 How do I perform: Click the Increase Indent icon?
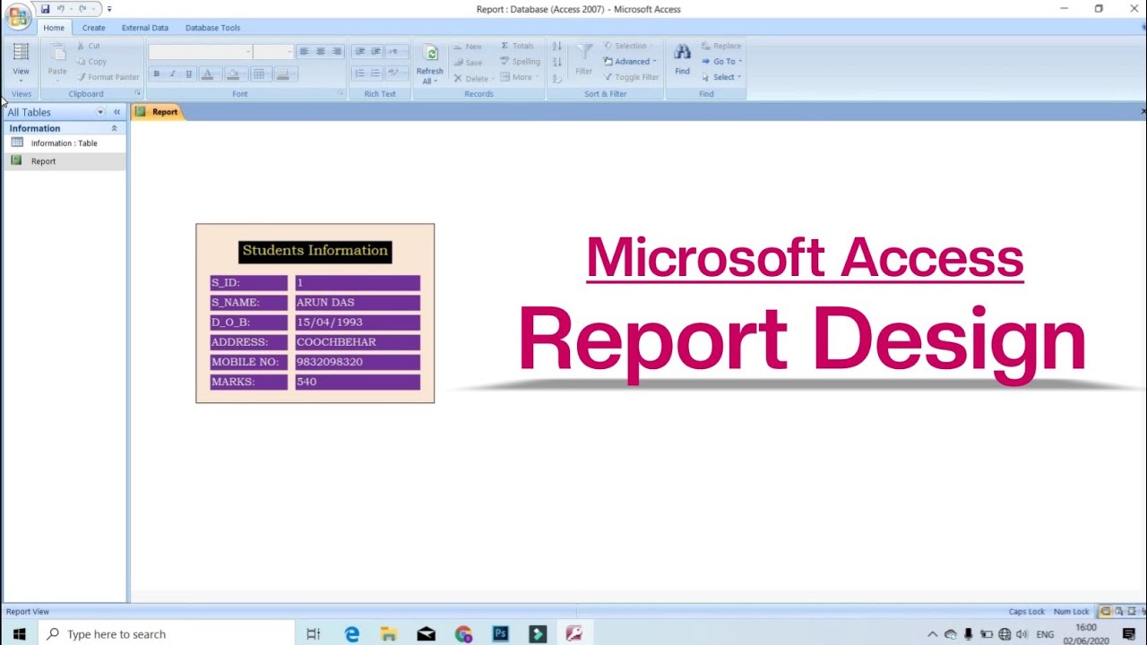point(375,52)
